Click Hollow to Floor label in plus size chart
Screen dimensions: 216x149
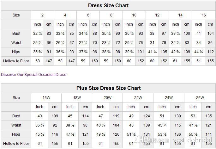click(x=16, y=144)
